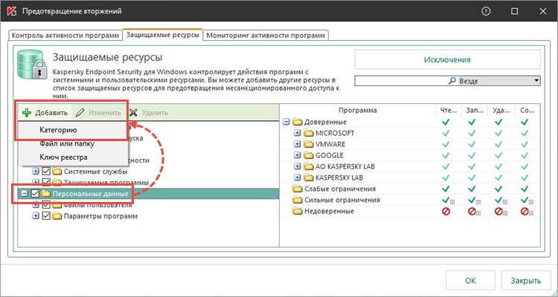Expand the KASPERSKY LAB group
Image resolution: width=558 pixels, height=297 pixels.
point(298,177)
